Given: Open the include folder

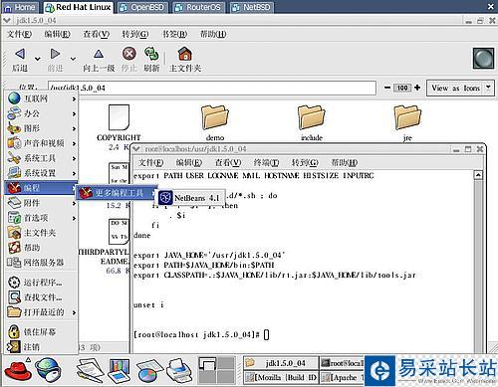Looking at the screenshot, I should [x=311, y=117].
